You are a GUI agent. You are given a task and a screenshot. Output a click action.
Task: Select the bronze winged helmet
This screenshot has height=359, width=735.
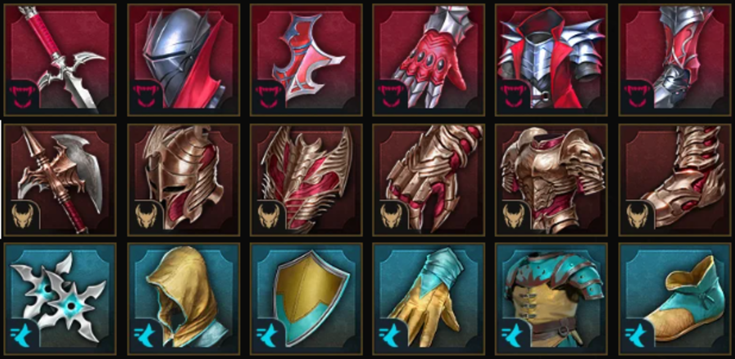(x=183, y=179)
